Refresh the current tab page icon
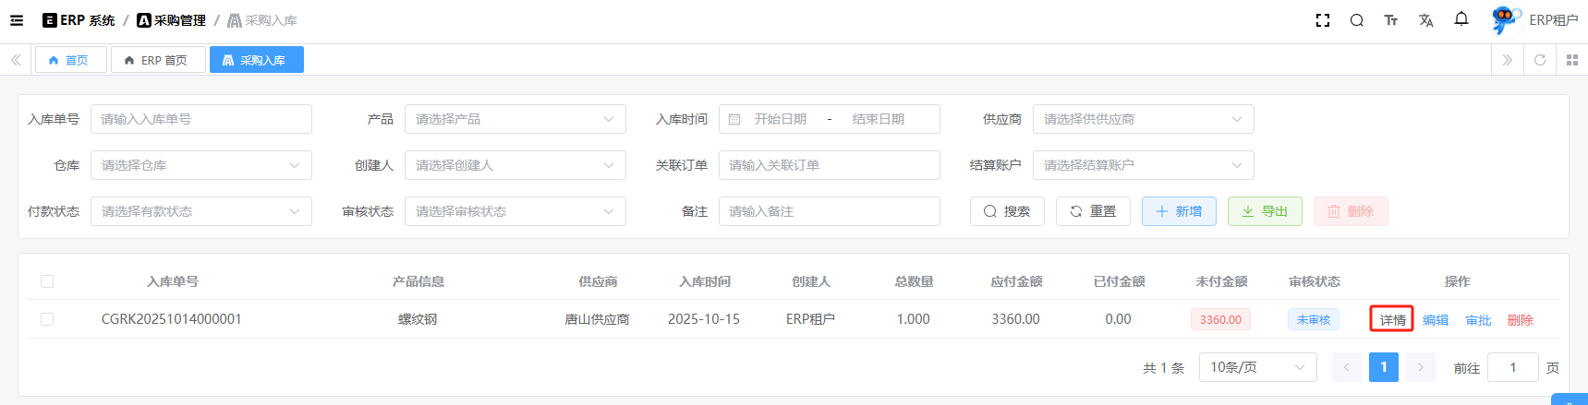1588x405 pixels. point(1539,60)
